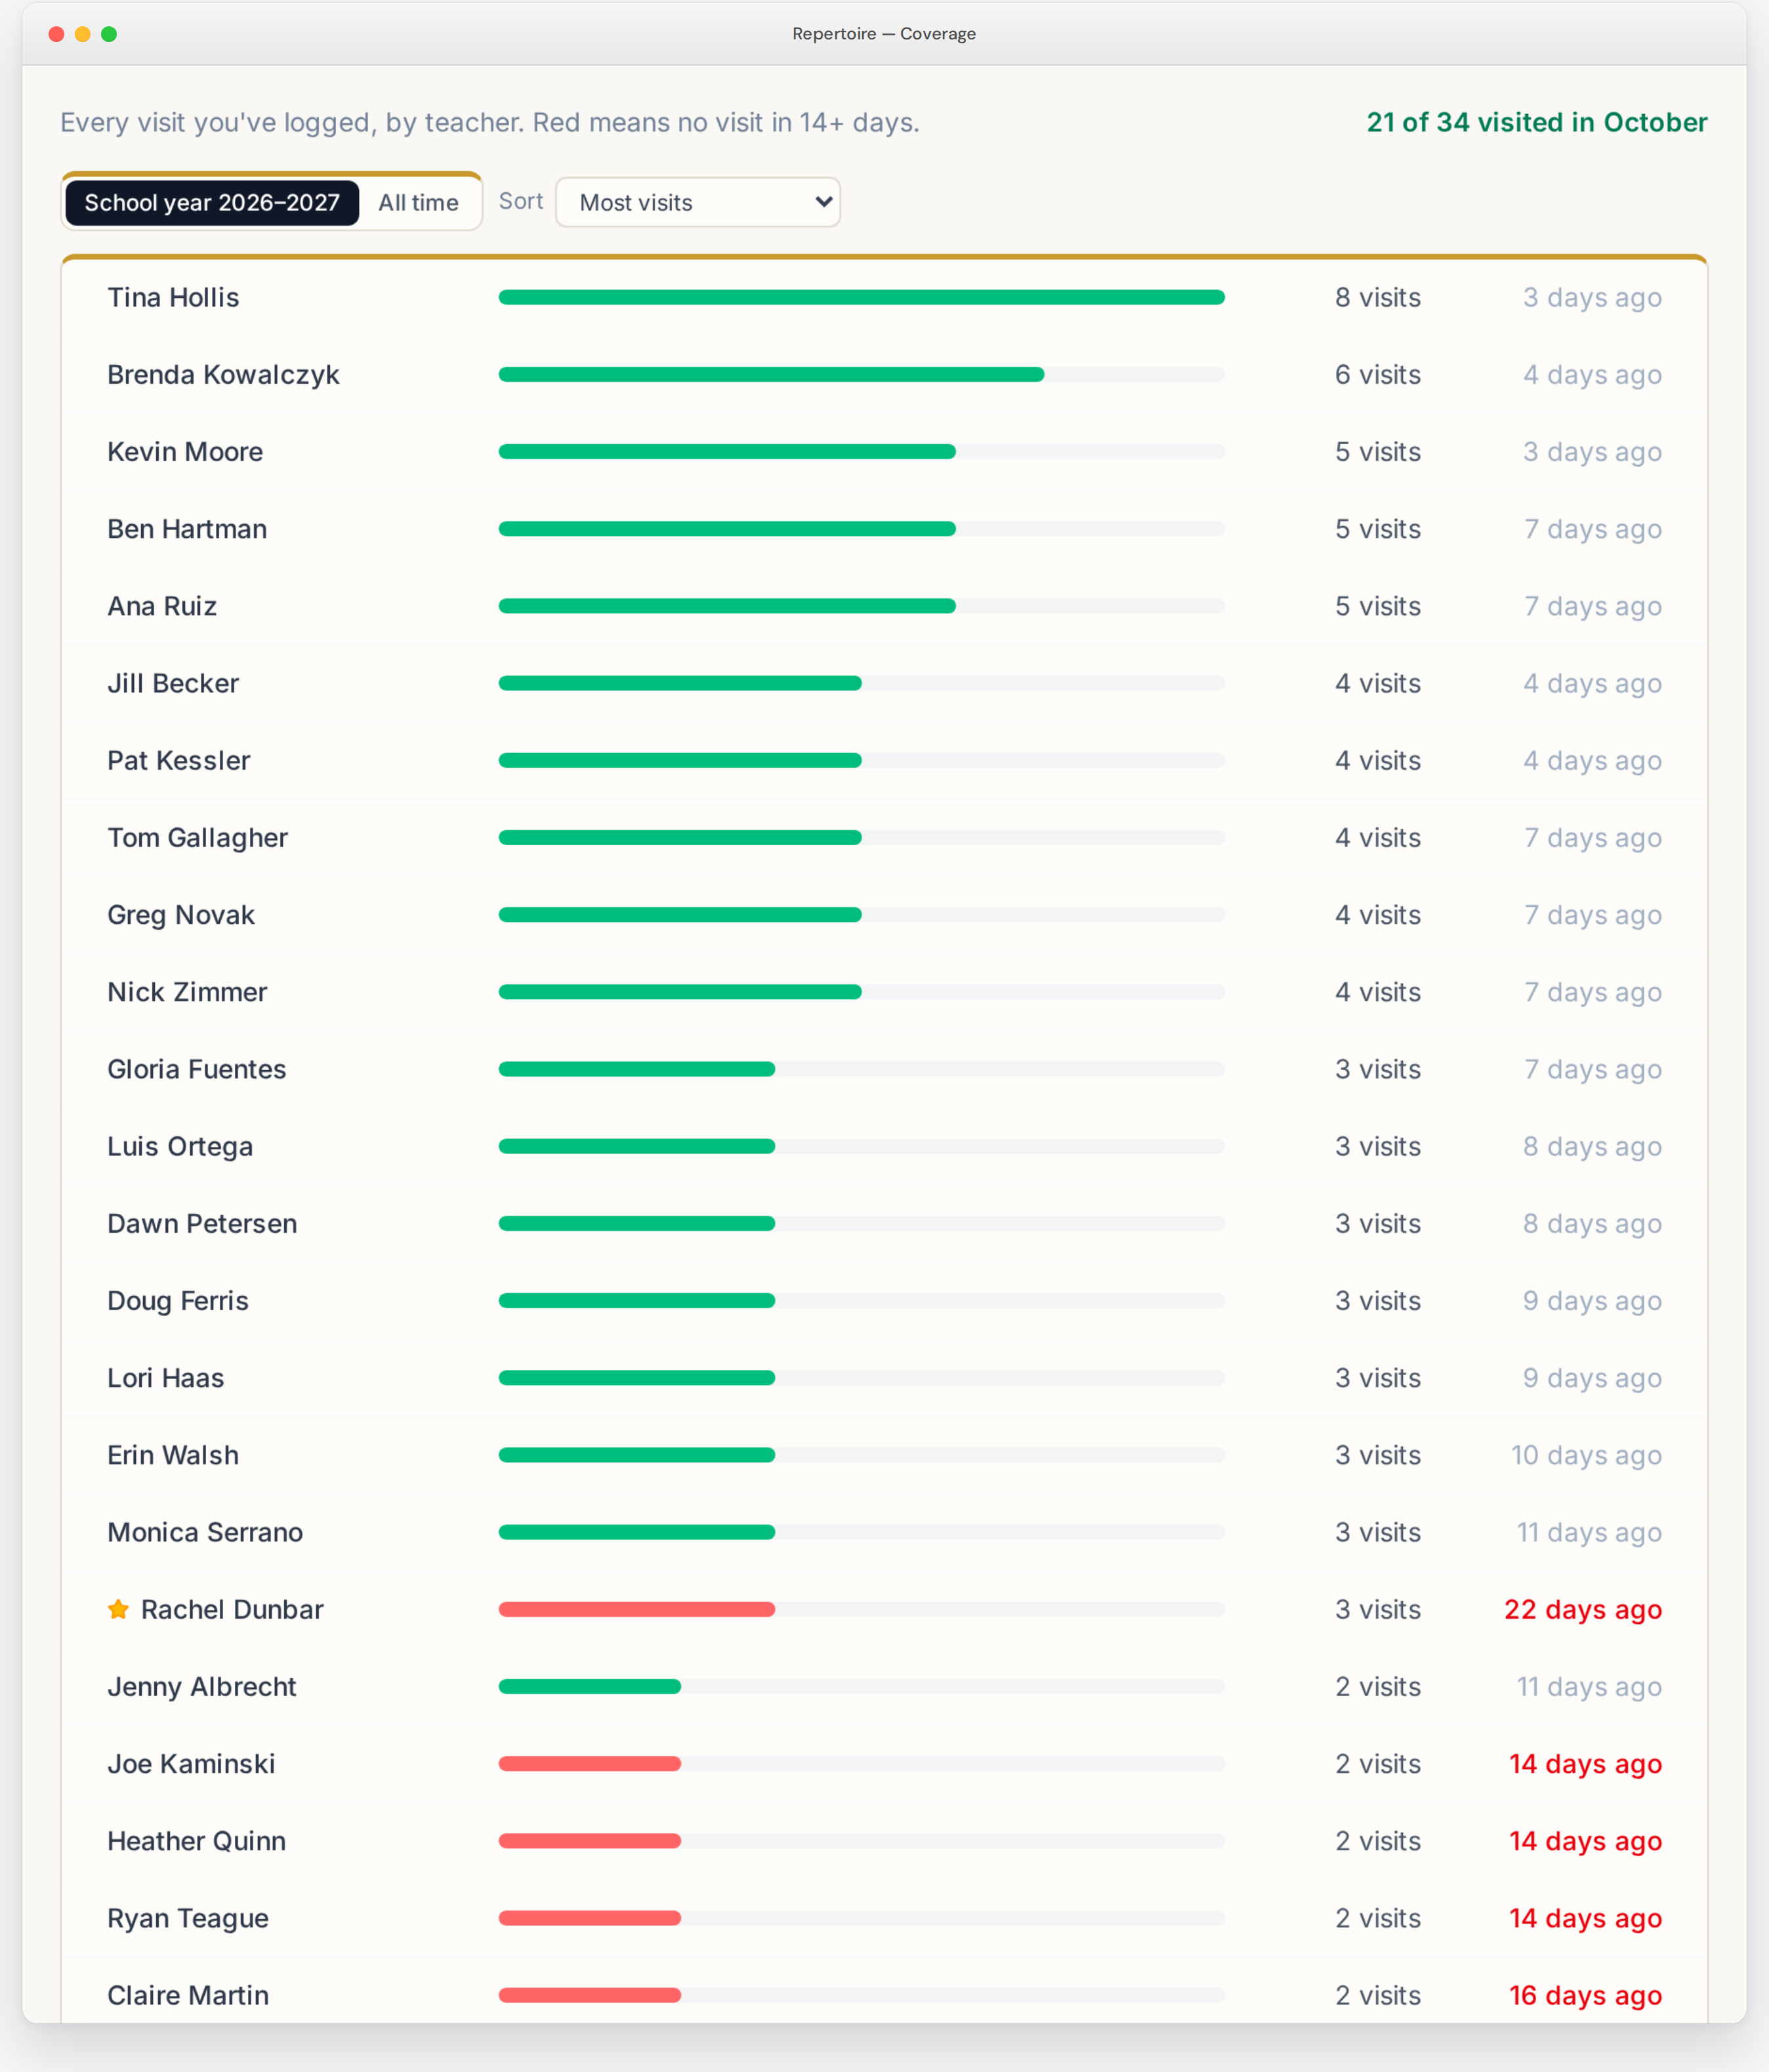Select Kevin Moore teacher name

tap(185, 452)
